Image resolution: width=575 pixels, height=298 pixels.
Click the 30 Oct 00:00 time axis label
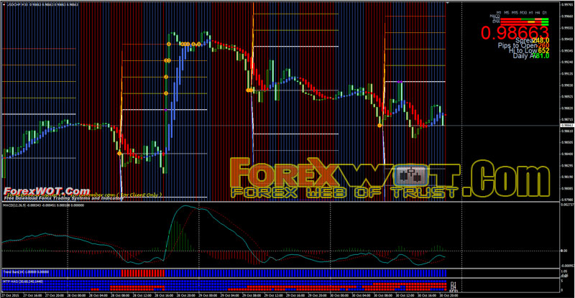(x=340, y=295)
